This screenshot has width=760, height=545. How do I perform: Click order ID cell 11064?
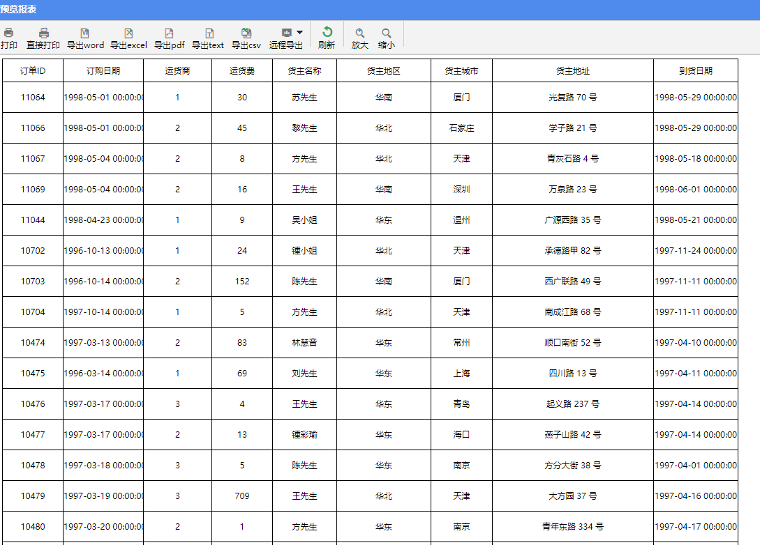33,98
